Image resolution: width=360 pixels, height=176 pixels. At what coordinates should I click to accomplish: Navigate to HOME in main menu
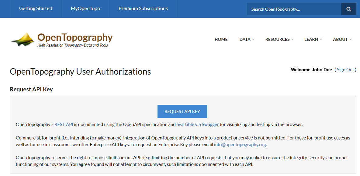(221, 39)
